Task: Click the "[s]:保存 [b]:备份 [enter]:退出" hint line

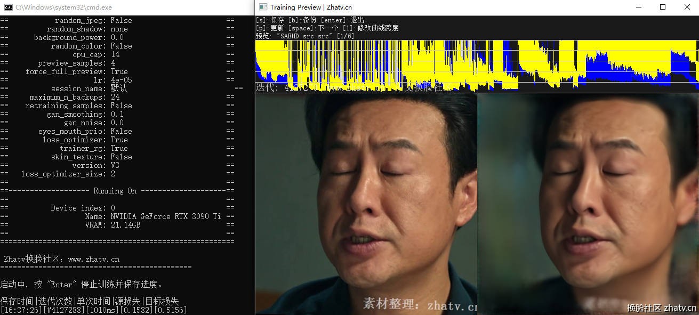Action: point(310,20)
